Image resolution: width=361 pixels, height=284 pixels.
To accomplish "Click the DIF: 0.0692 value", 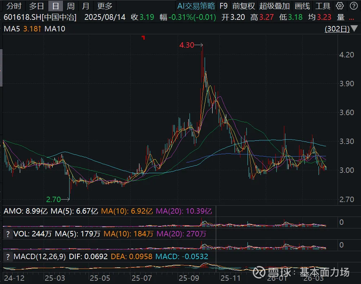I will pos(88,257).
